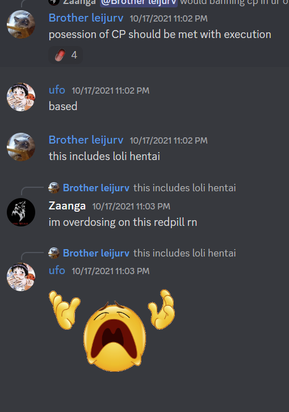
Task: Open ufo's avatar next to the 'based' message
Action: (21, 97)
